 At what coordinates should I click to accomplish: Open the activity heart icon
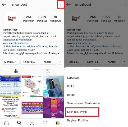click(45, 123)
